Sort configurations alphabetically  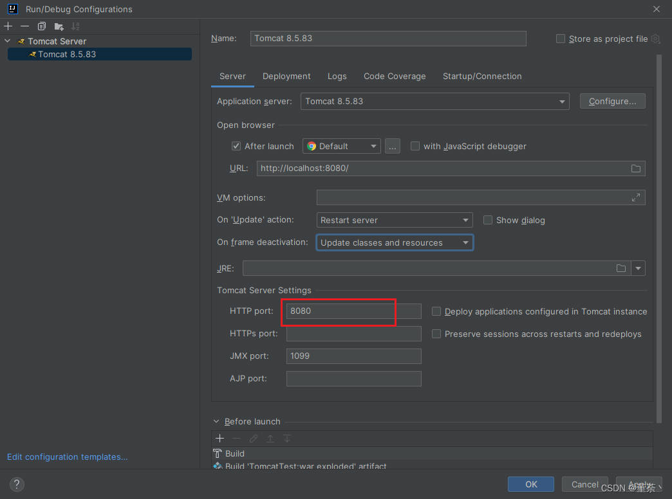(x=75, y=26)
